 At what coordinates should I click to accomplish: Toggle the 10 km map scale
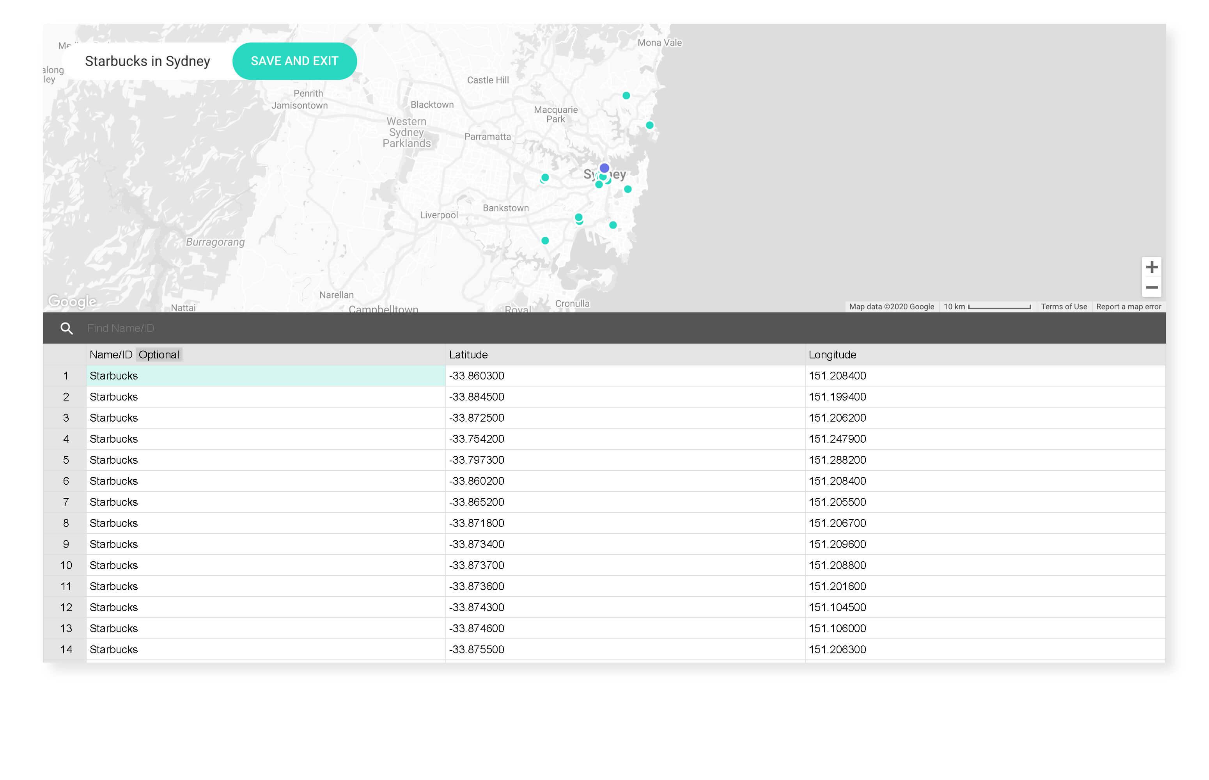(x=987, y=307)
